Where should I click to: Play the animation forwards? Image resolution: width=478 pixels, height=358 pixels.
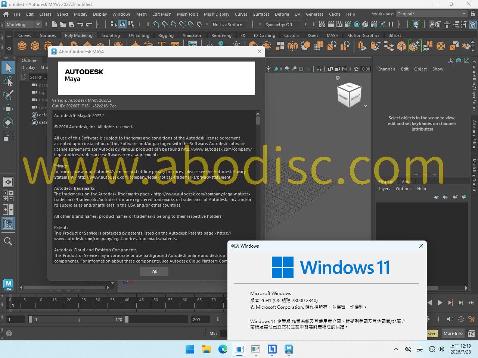(440, 302)
